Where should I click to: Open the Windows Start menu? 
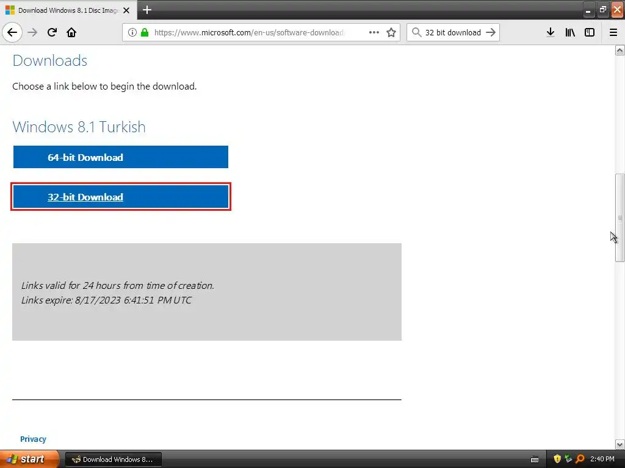(x=29, y=459)
